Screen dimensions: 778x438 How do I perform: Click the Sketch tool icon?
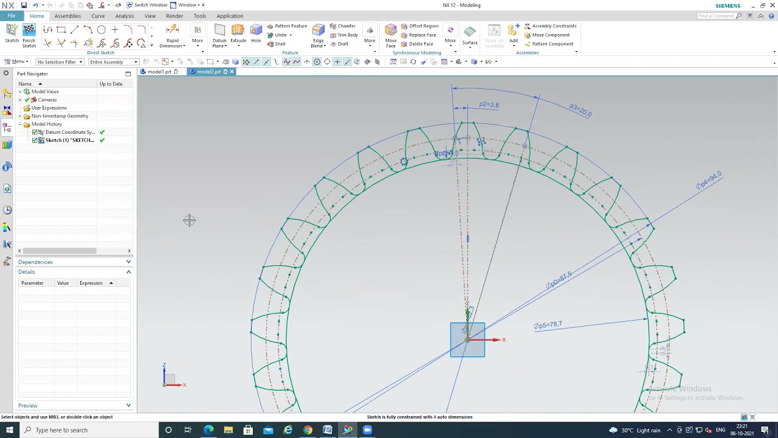[12, 30]
